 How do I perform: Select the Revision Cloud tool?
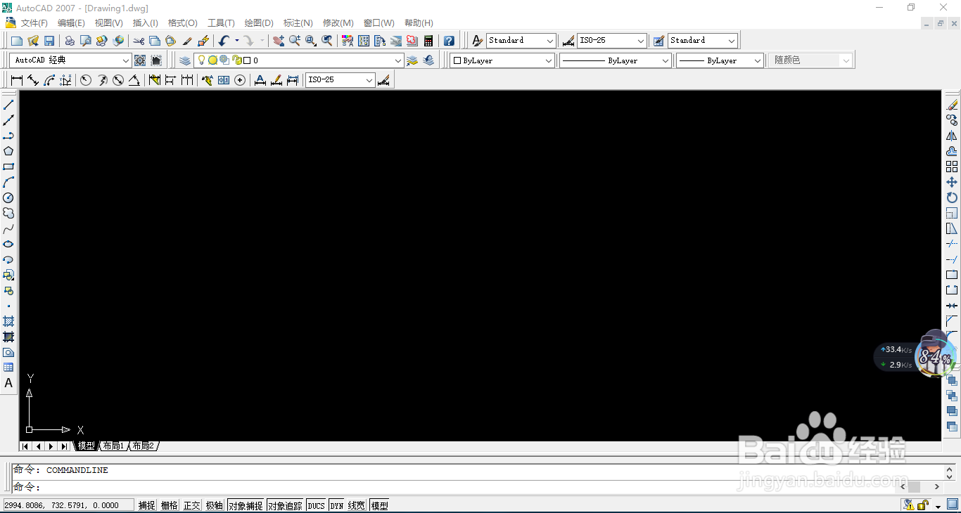(8, 213)
